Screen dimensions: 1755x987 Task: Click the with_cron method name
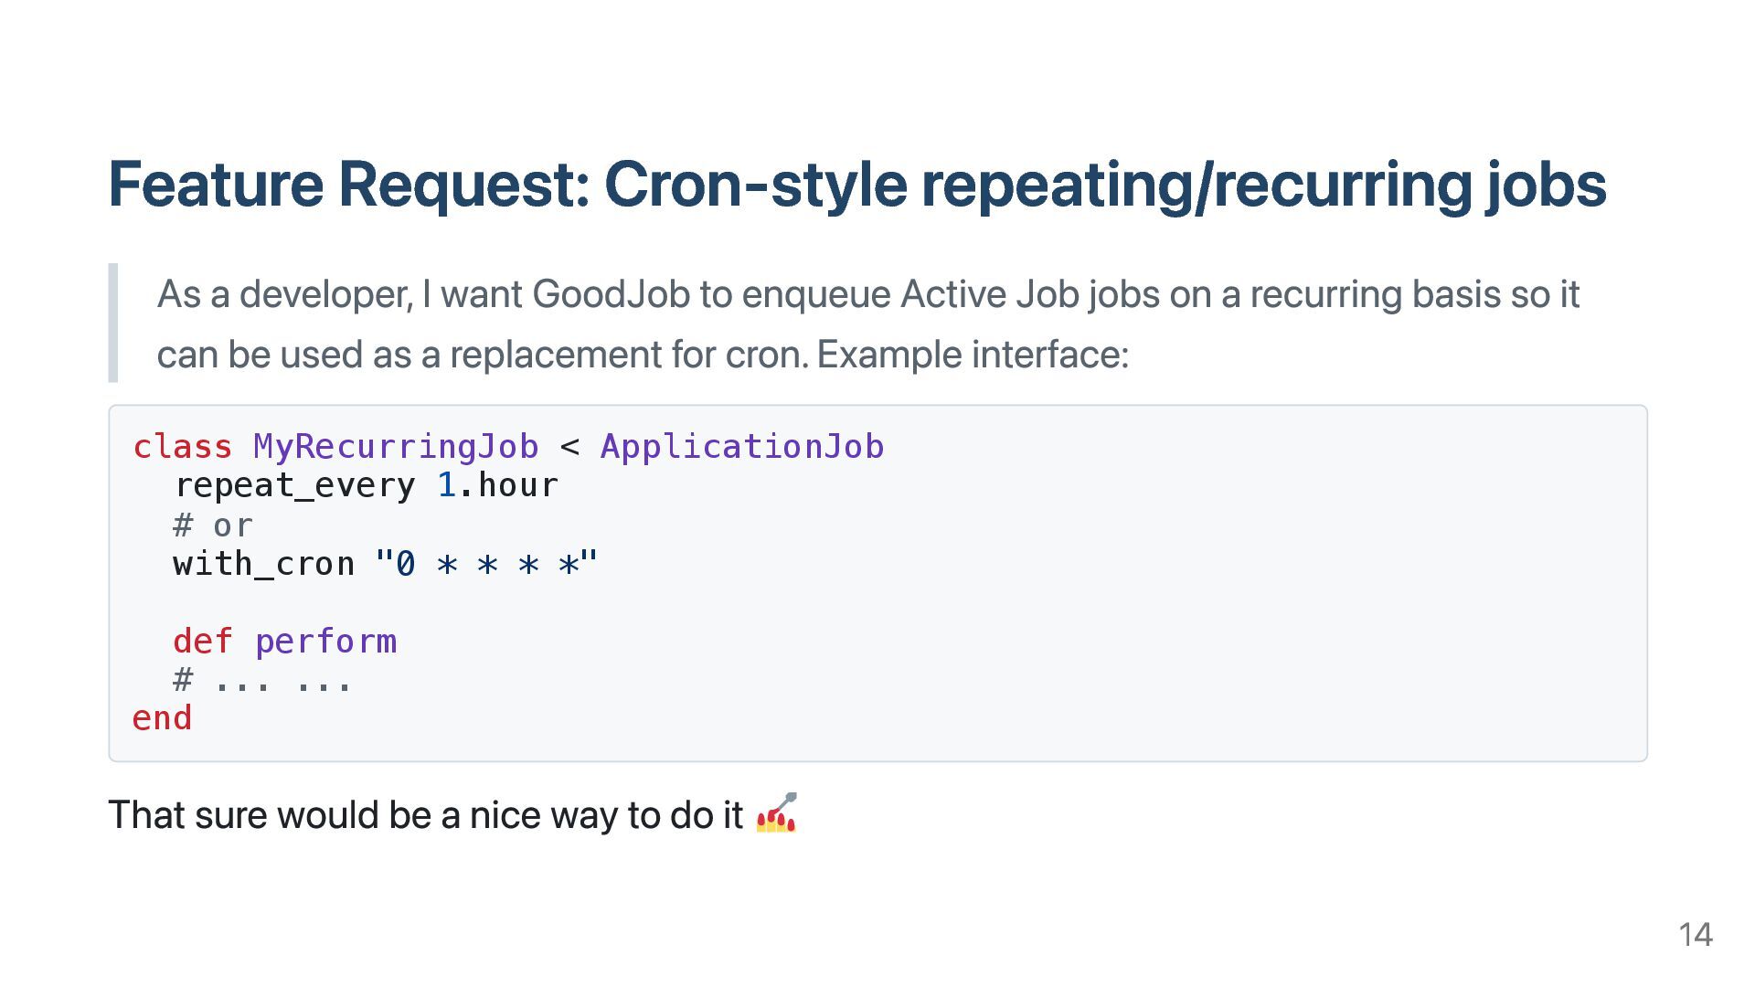coord(263,564)
